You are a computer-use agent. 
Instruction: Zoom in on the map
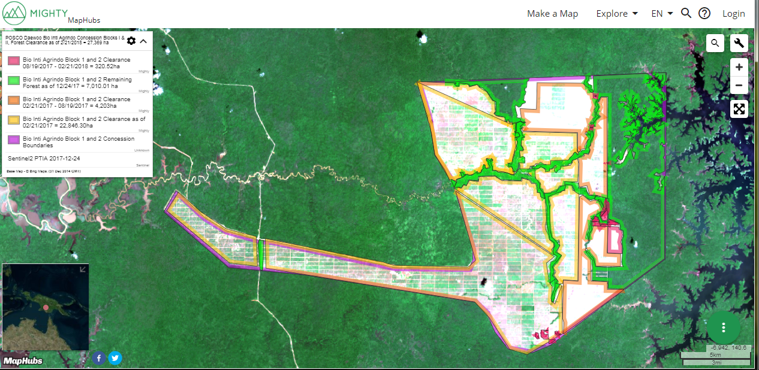(739, 68)
